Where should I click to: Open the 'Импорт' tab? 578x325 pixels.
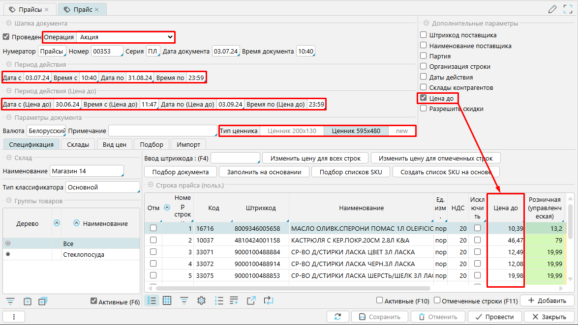188,144
